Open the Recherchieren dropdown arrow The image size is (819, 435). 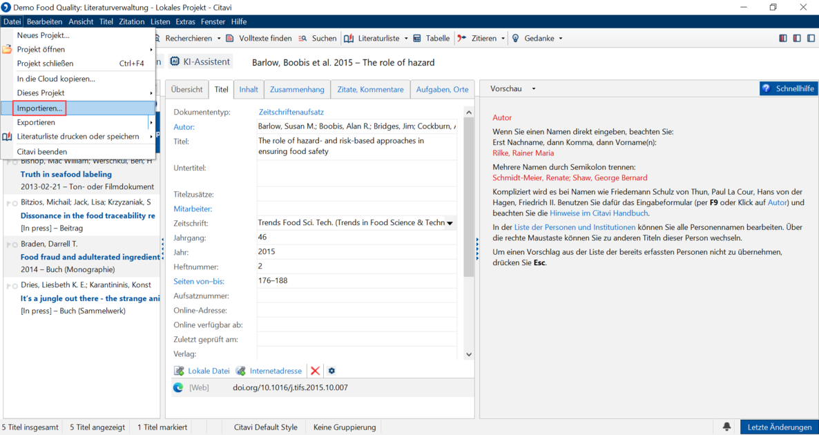[x=218, y=39]
